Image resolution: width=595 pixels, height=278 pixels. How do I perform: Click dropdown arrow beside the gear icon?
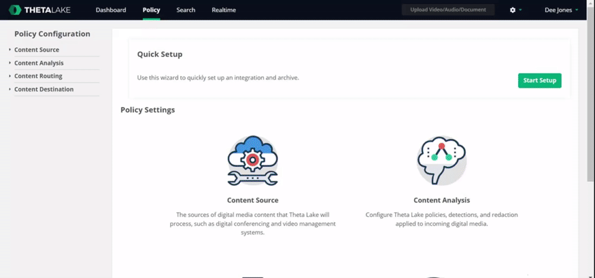pyautogui.click(x=520, y=10)
